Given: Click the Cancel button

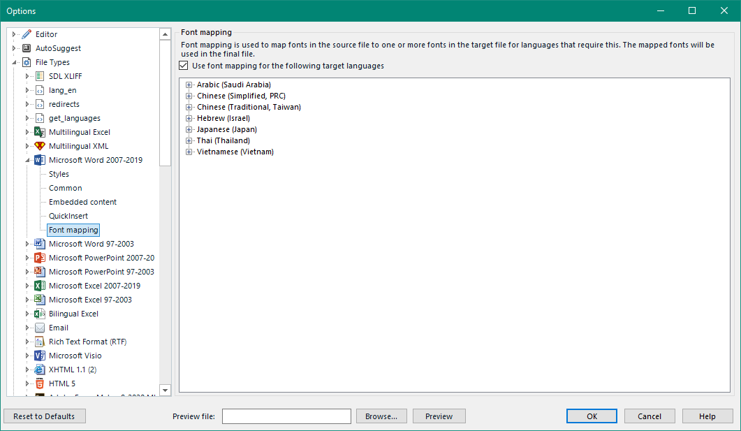Looking at the screenshot, I should pyautogui.click(x=650, y=416).
